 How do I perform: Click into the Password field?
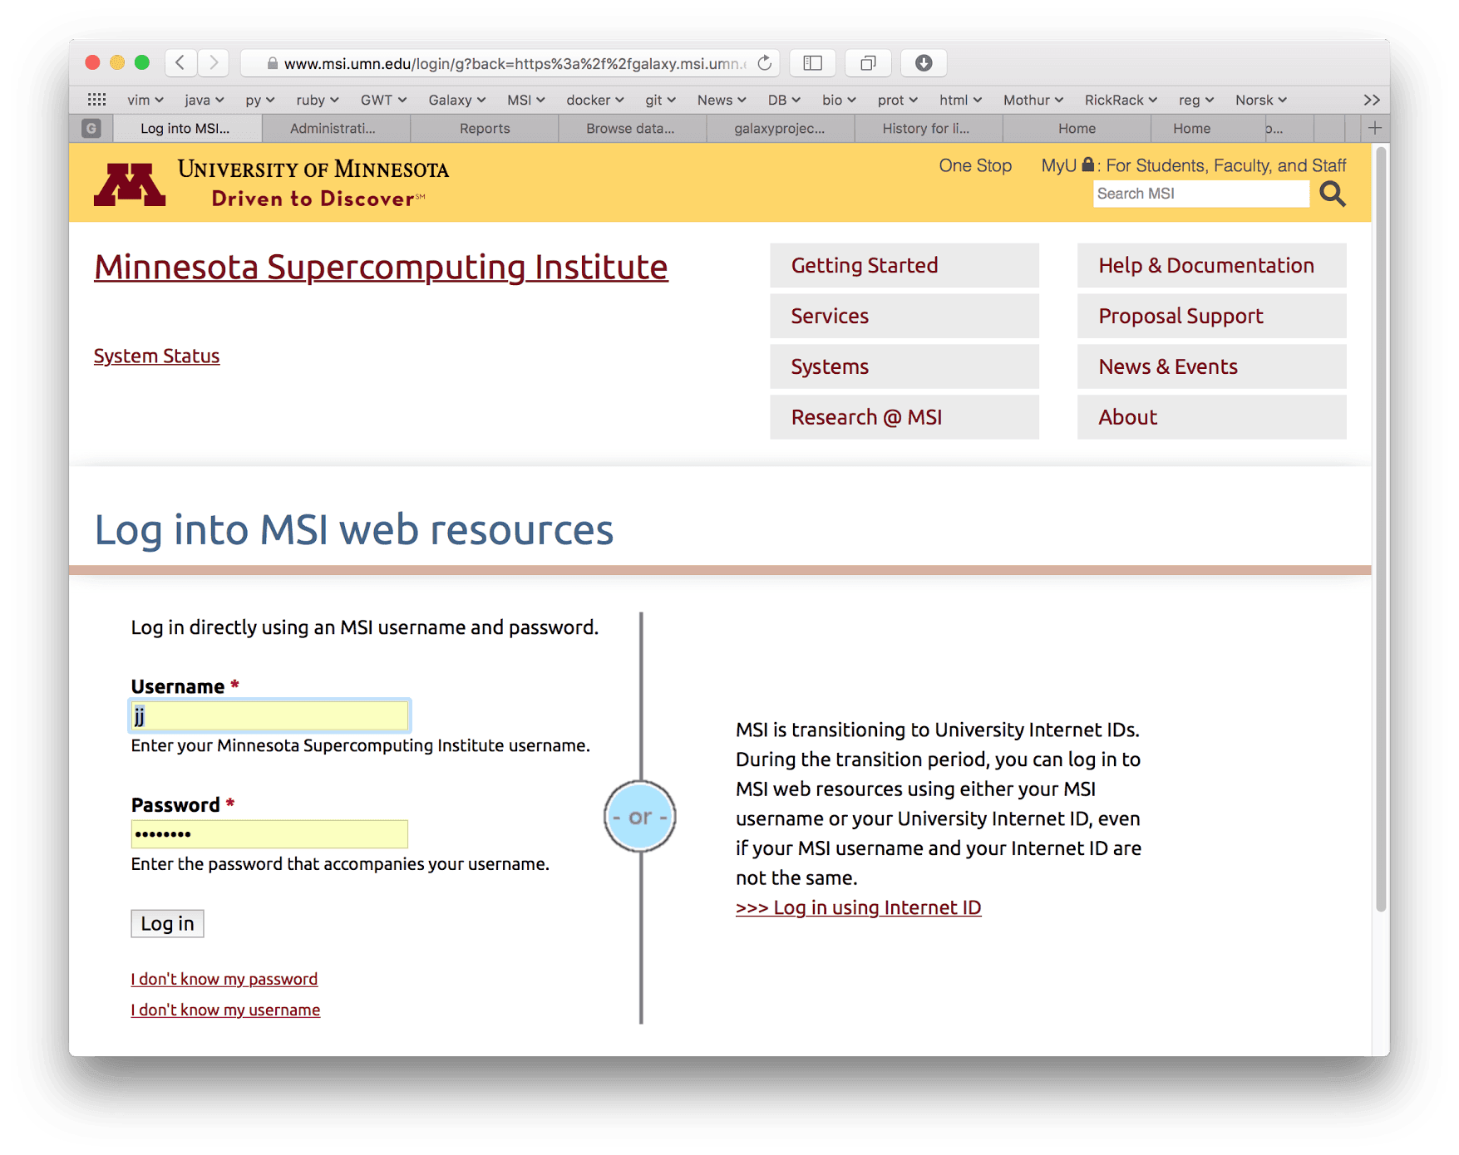269,834
